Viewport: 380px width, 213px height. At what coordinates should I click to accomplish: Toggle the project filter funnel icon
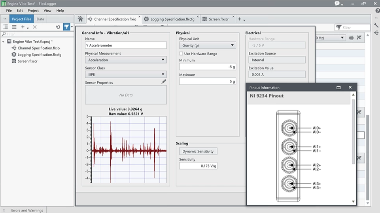(x=66, y=27)
